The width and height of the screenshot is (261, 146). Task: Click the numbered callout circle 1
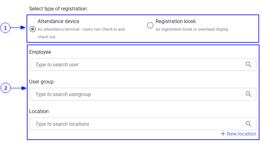tap(5, 28)
